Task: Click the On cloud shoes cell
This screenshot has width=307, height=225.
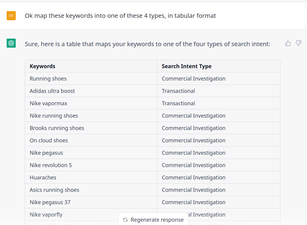Action: pyautogui.click(x=49, y=141)
